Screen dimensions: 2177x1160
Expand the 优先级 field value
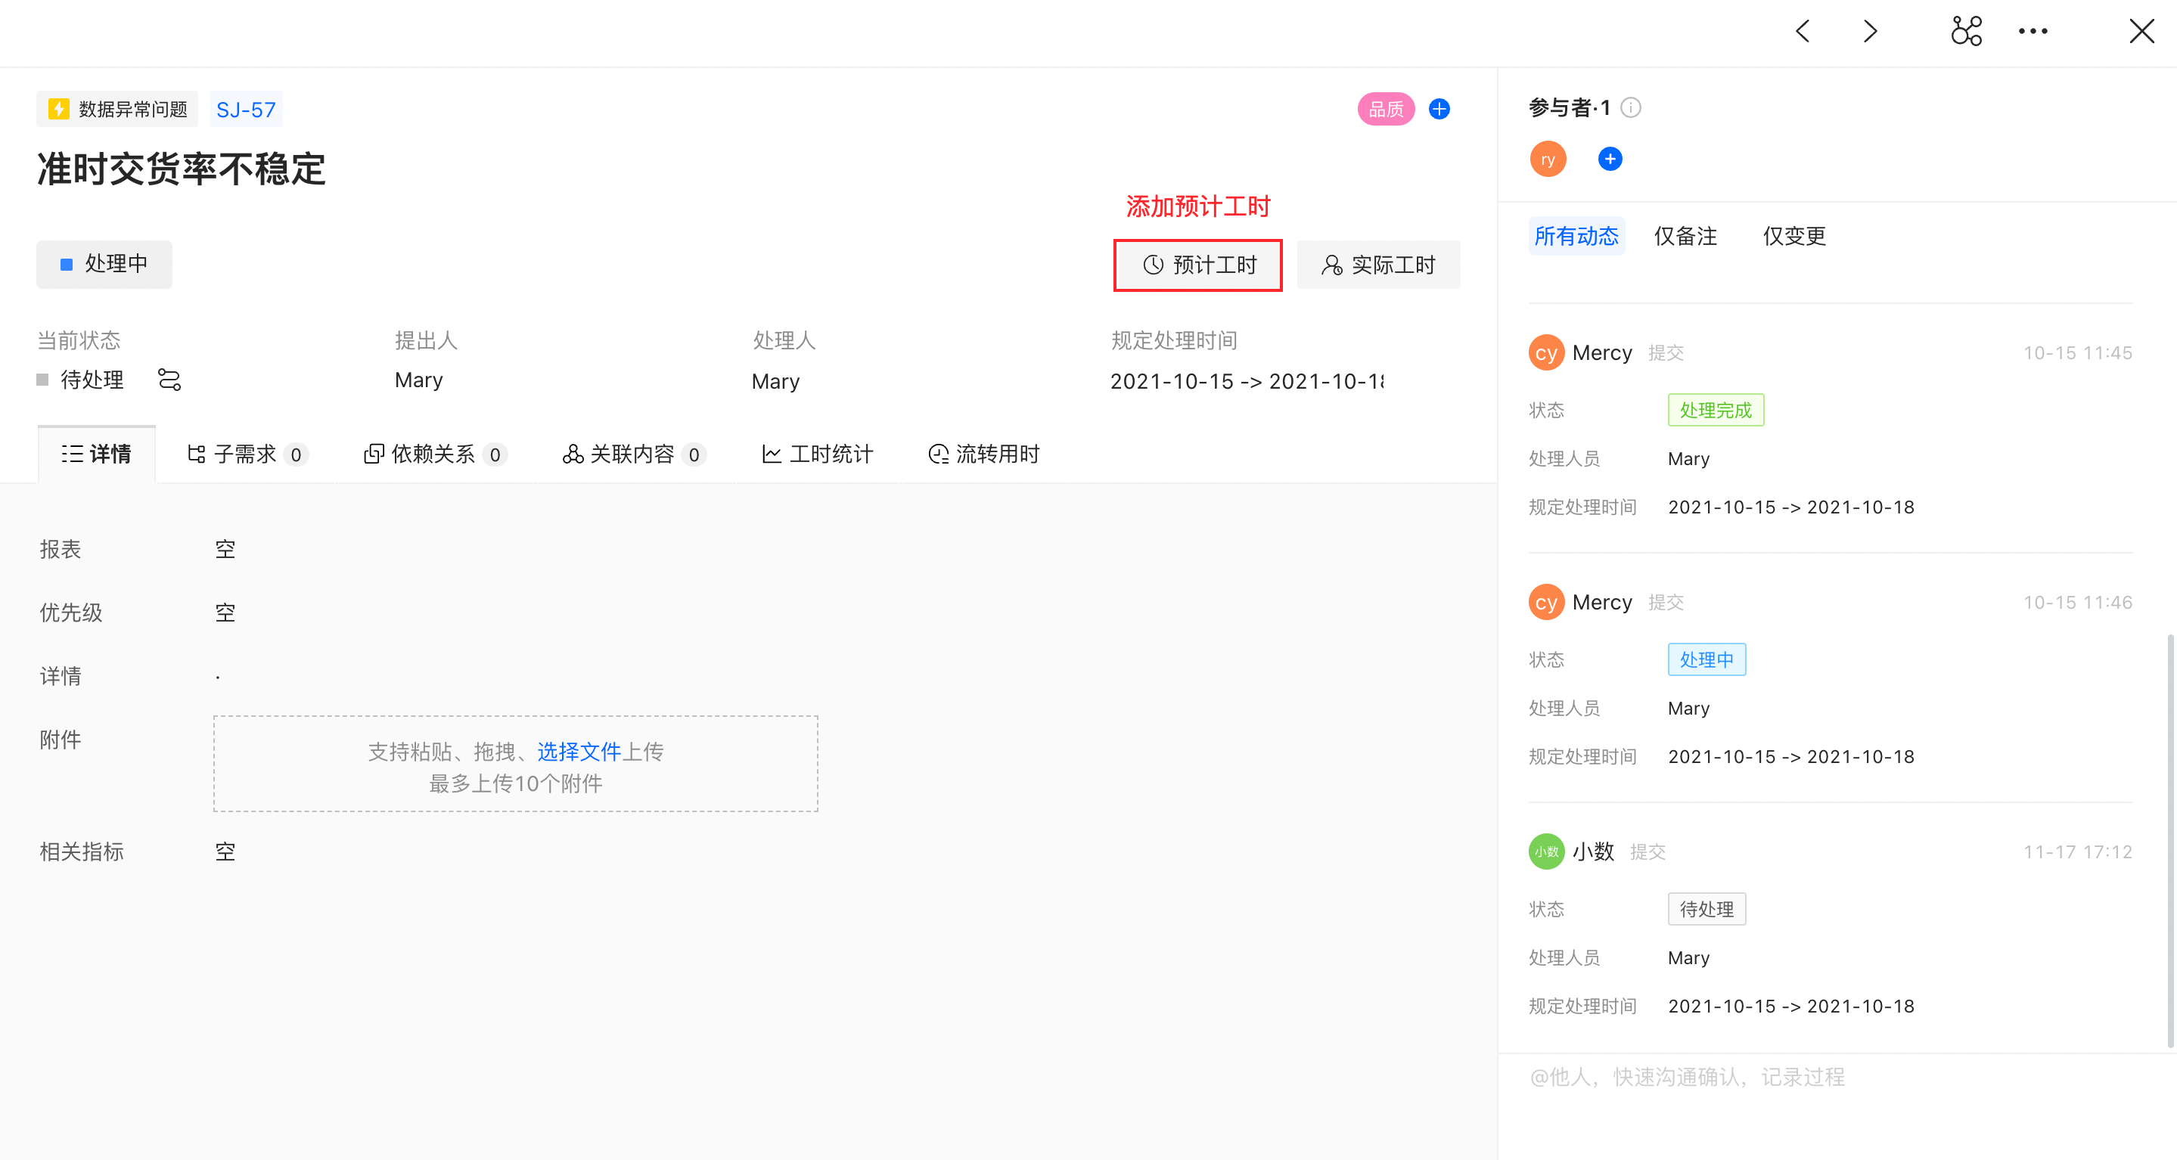(x=225, y=613)
